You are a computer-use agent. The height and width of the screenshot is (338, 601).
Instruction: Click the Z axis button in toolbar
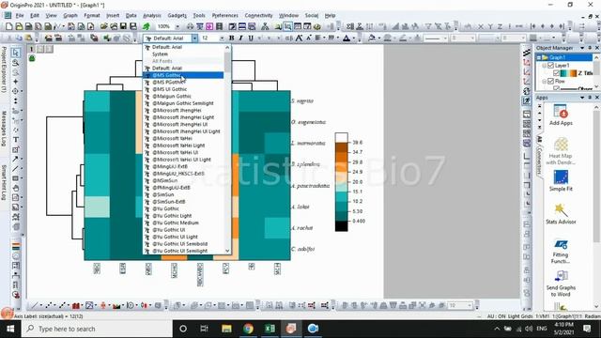tap(500, 26)
